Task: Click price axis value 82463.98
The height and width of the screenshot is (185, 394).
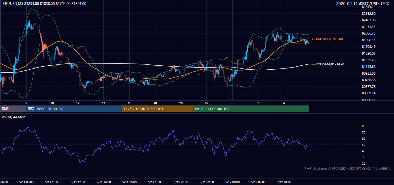Action: (369, 20)
